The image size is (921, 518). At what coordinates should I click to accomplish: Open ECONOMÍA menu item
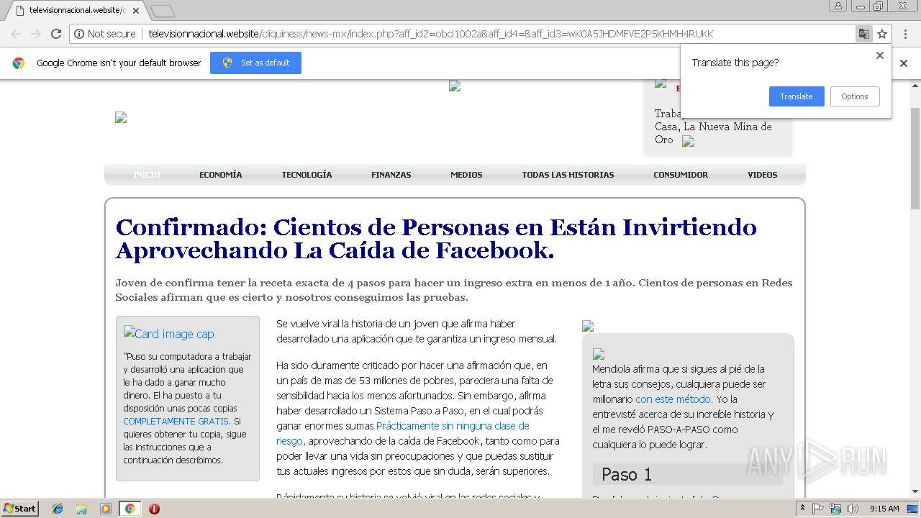tap(220, 175)
